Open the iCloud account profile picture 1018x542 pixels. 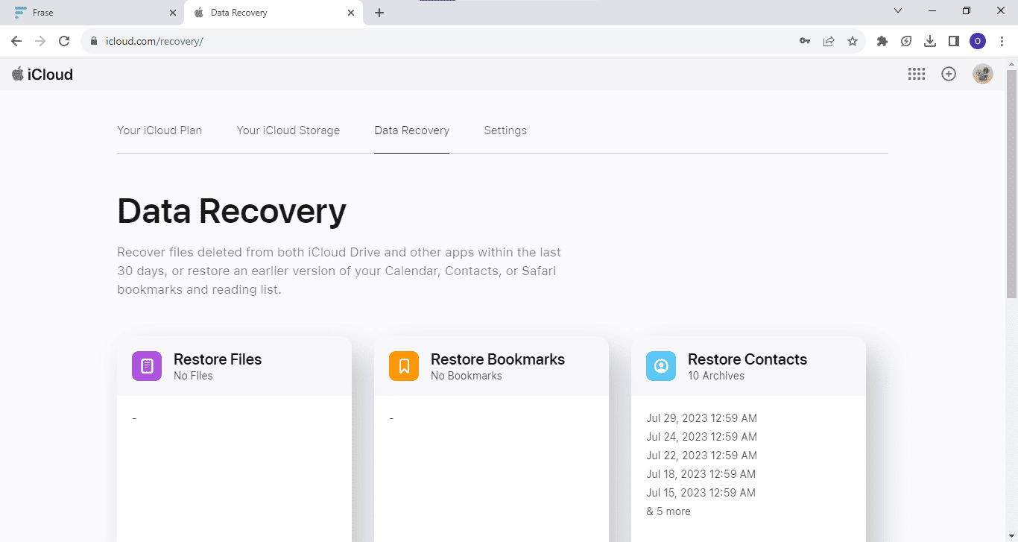983,74
